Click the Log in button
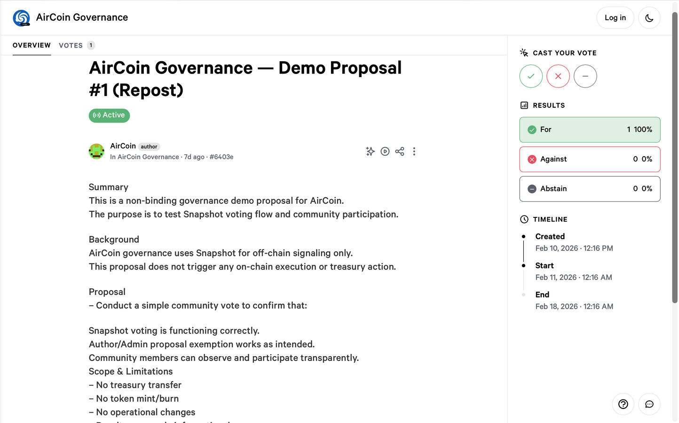This screenshot has width=679, height=423. coord(615,18)
